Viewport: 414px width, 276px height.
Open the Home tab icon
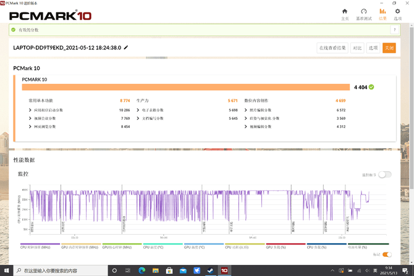pyautogui.click(x=345, y=11)
